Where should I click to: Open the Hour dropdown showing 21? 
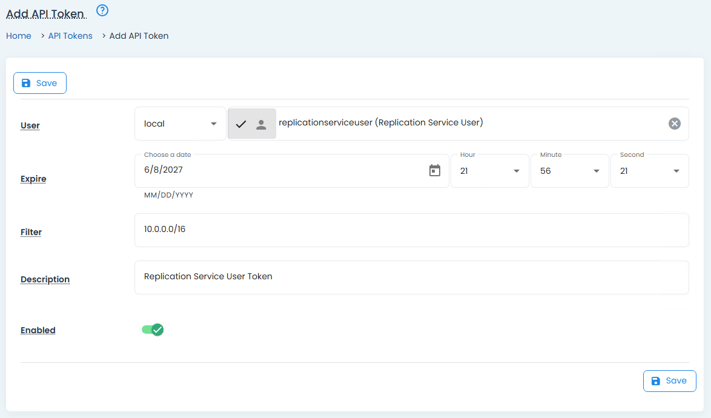490,171
